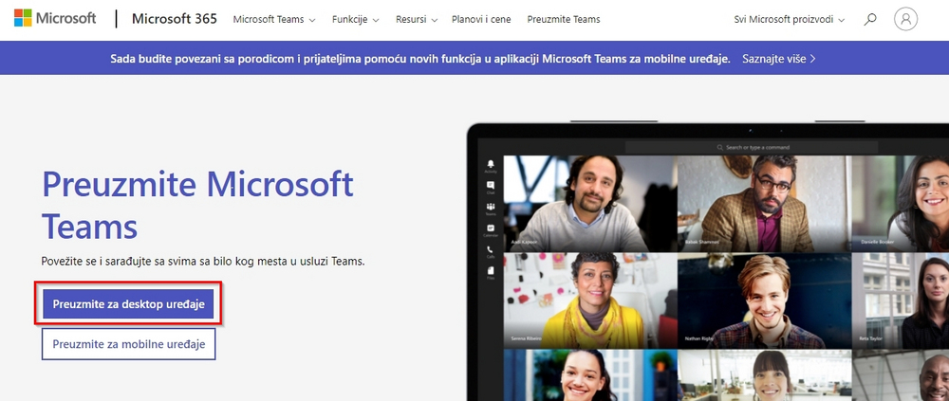
Task: Click the Microsoft 365 brand link
Action: (x=175, y=19)
